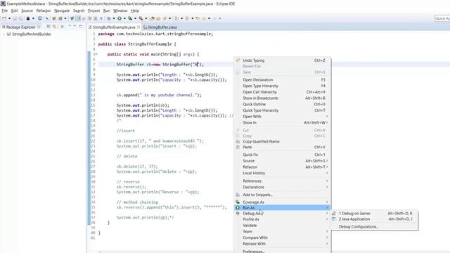
Task: Expand the Profile As submenu
Action: [283, 219]
